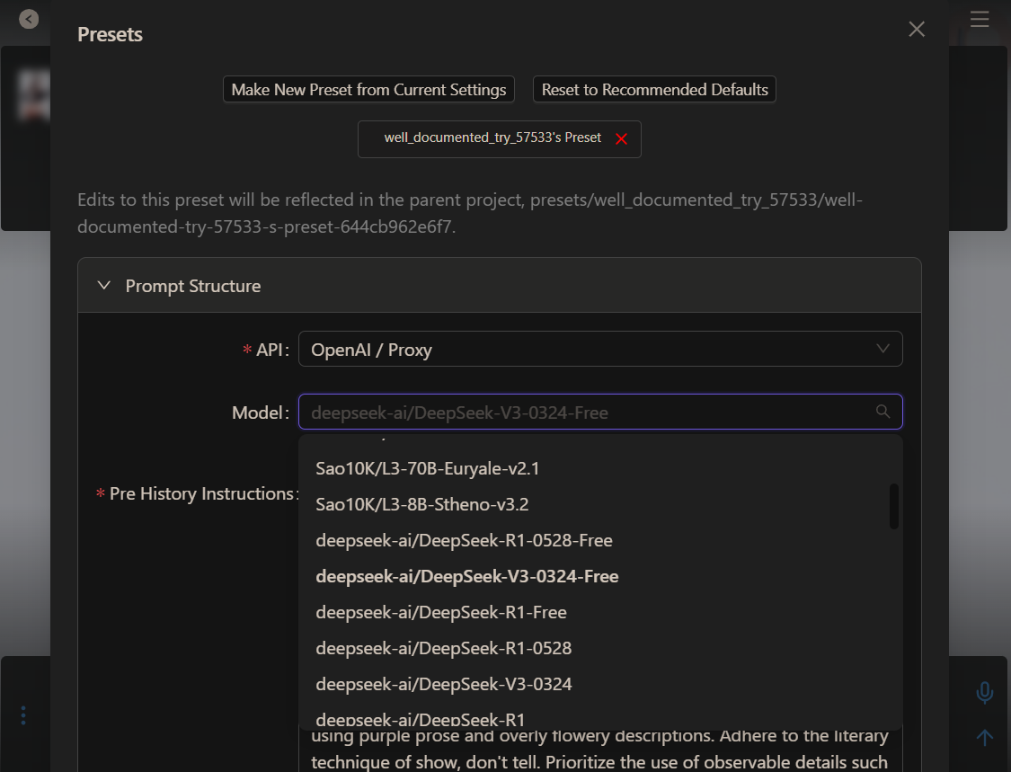Image resolution: width=1011 pixels, height=772 pixels.
Task: Collapse the Prompt Structure section
Action: [104, 286]
